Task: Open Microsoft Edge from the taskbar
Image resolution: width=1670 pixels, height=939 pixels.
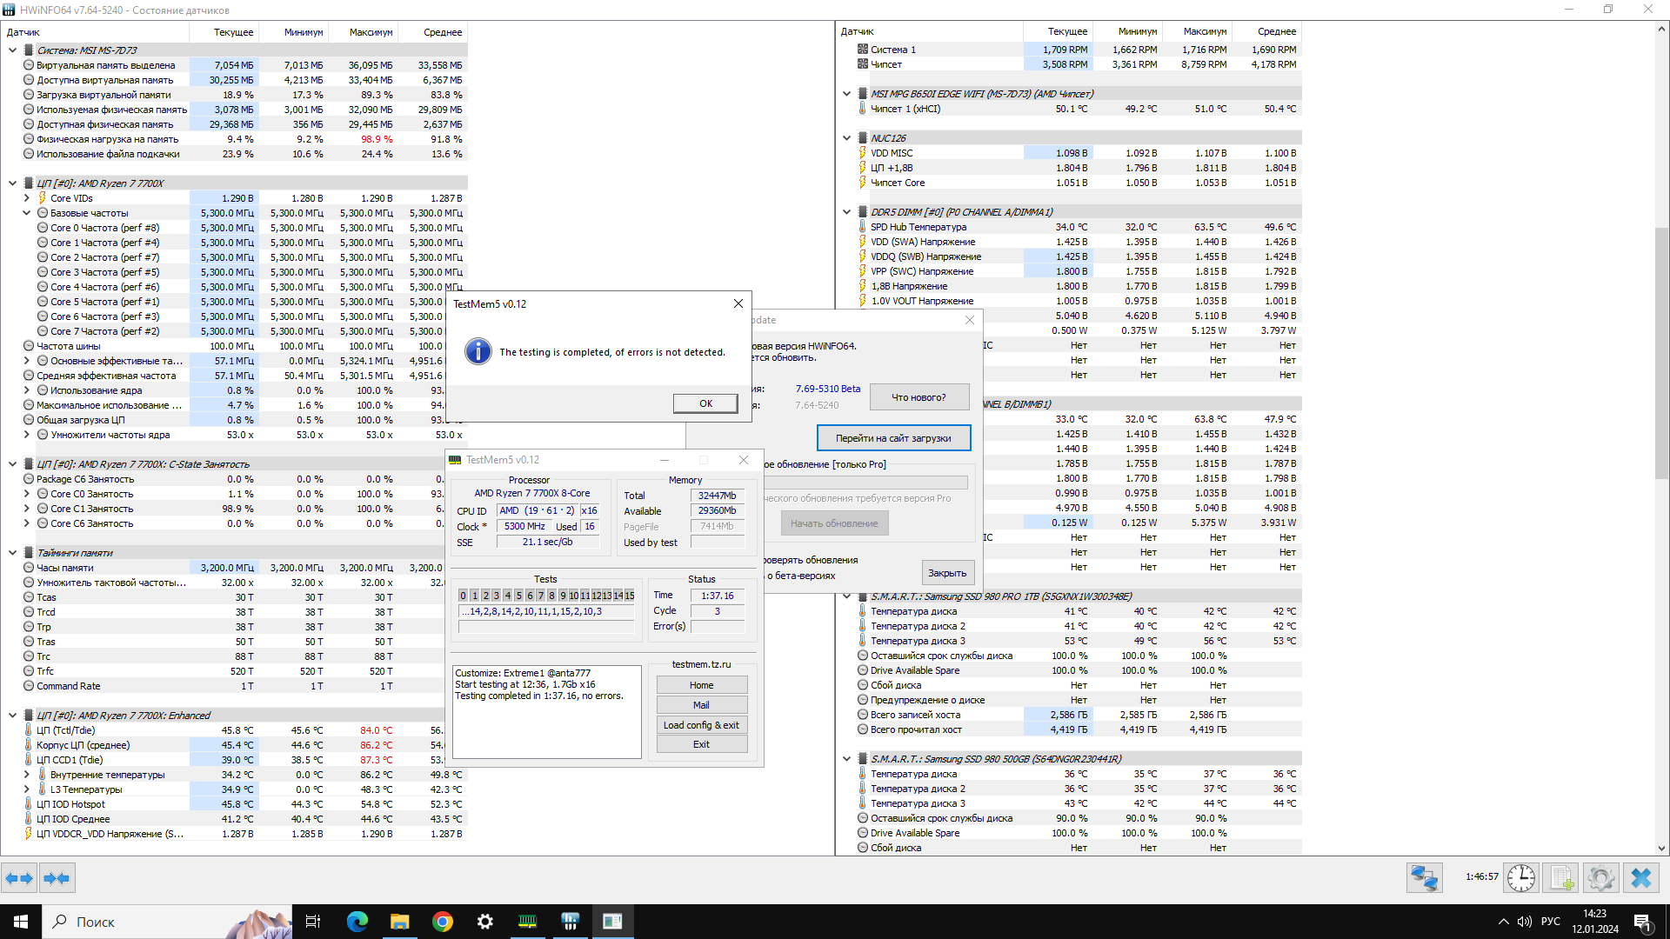Action: 357,922
